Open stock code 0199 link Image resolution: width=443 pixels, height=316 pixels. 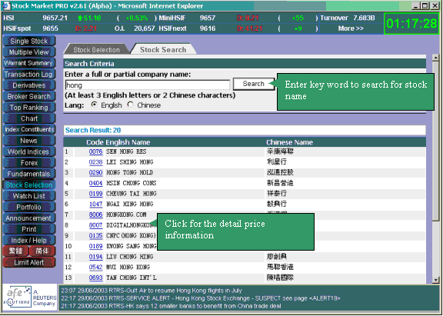tap(95, 194)
